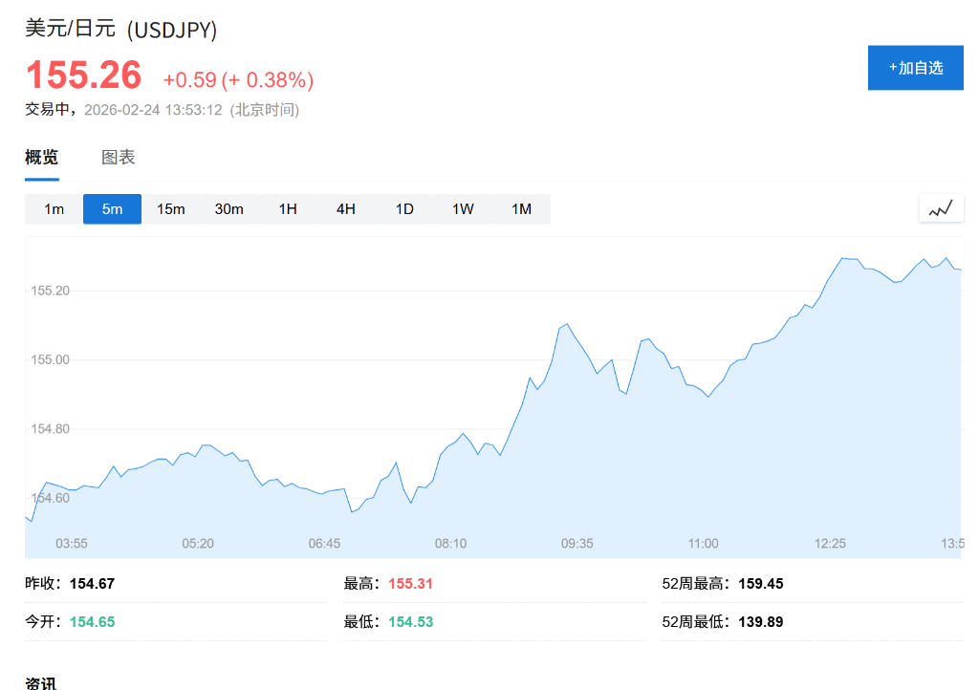Click the +加自选 watchlist button
The image size is (979, 690).
(915, 67)
